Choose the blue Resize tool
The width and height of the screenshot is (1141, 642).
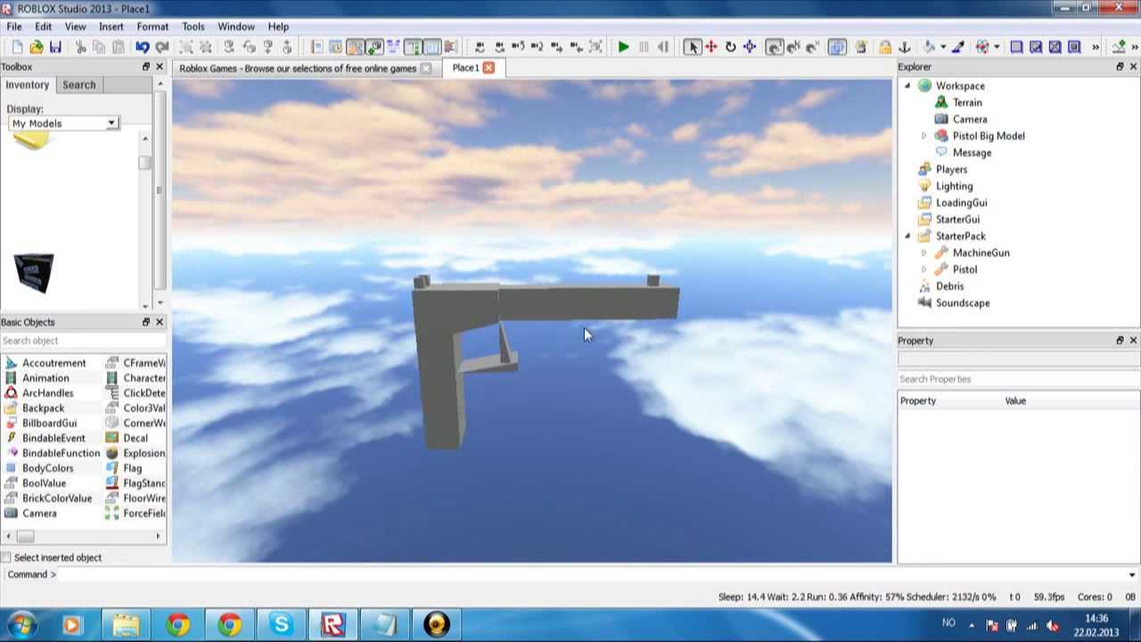click(750, 47)
